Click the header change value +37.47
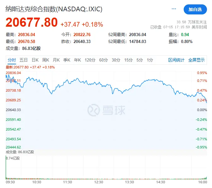This screenshot has width=212, height=188. [x=70, y=24]
